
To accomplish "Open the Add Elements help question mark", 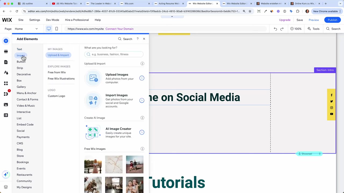I will [x=137, y=39].
